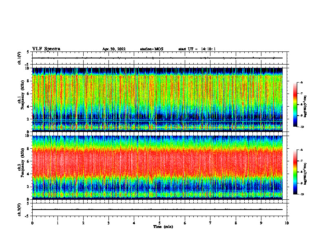
Task: Click the "VLF Spectra" plot title
Action: 46,49
